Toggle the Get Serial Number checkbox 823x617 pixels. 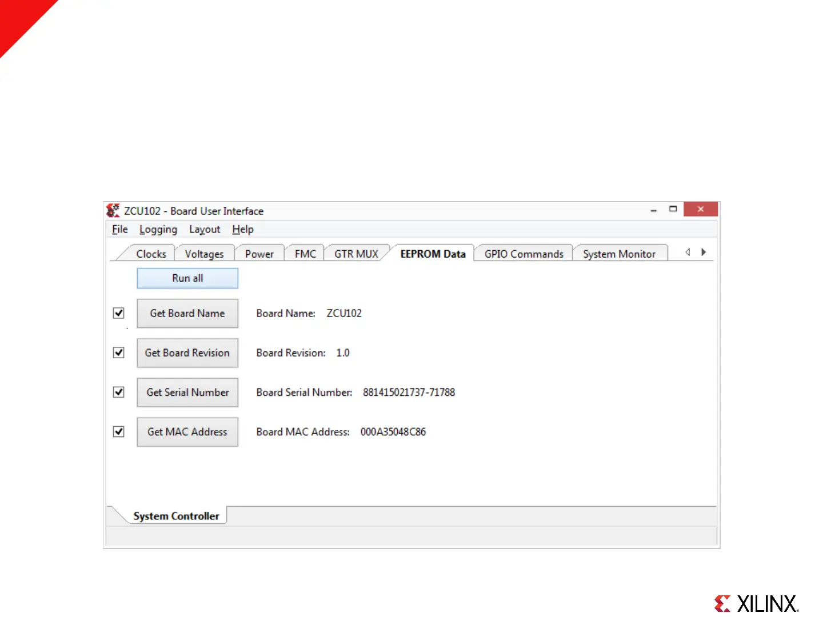(x=119, y=392)
